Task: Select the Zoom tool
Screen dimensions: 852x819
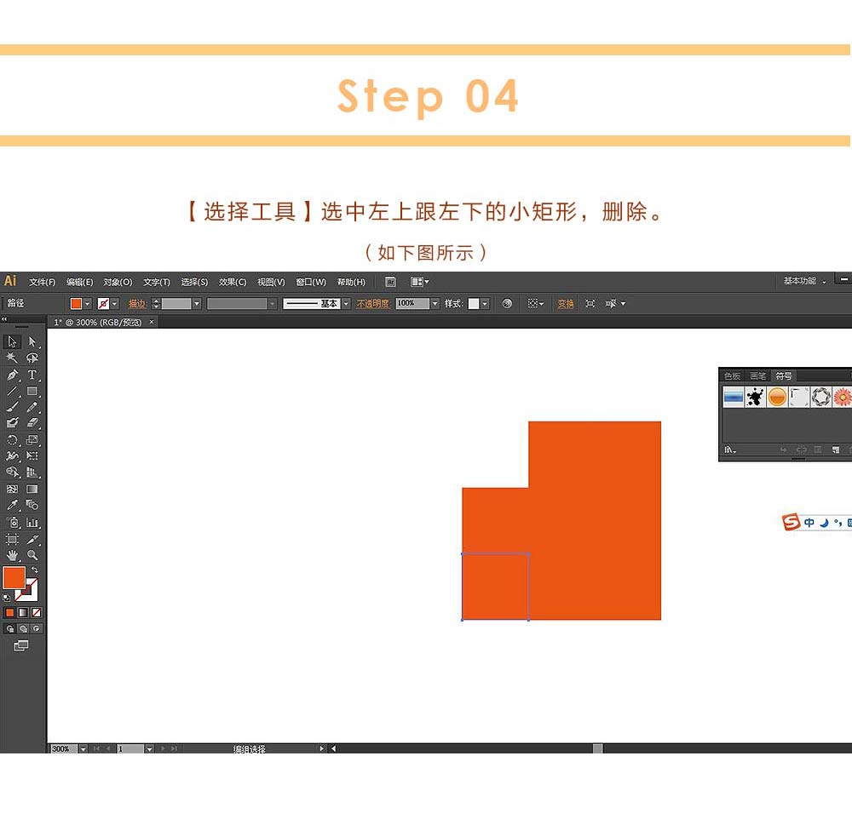Action: click(32, 555)
